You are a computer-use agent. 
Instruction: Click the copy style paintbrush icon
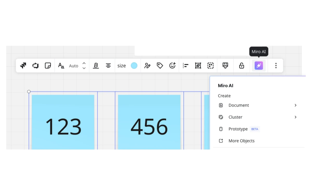coord(225,66)
